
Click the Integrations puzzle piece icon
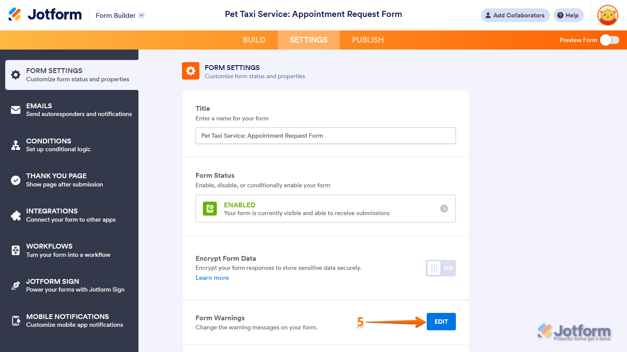coord(16,215)
